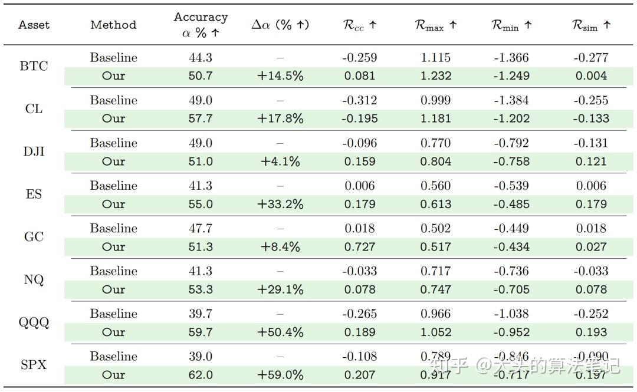637x392 pixels.
Task: Click the R_max column header
Action: [x=436, y=25]
